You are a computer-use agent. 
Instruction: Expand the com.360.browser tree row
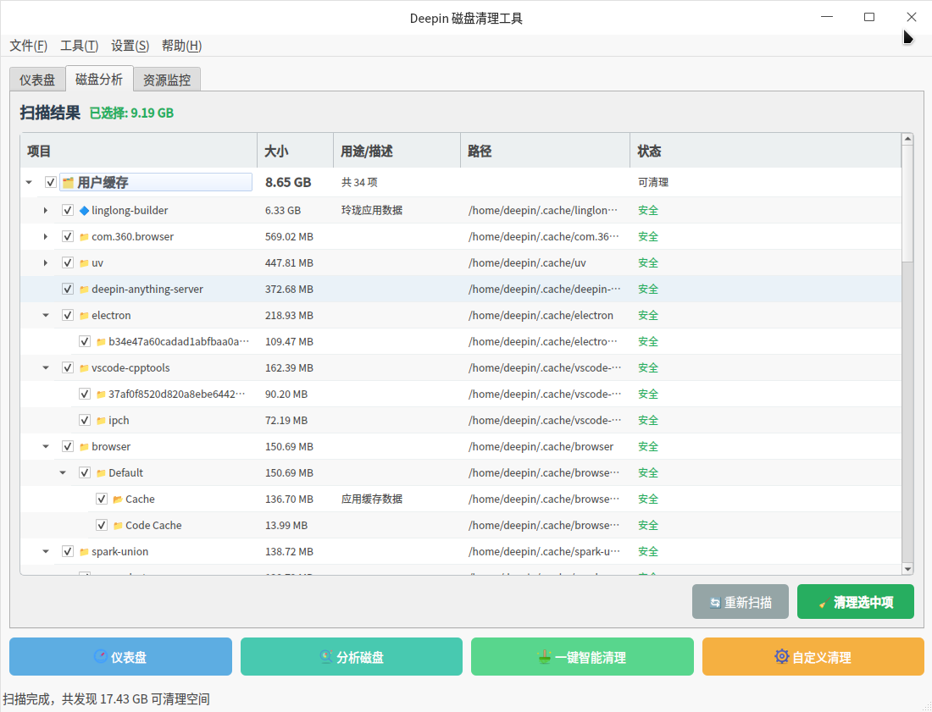click(46, 237)
